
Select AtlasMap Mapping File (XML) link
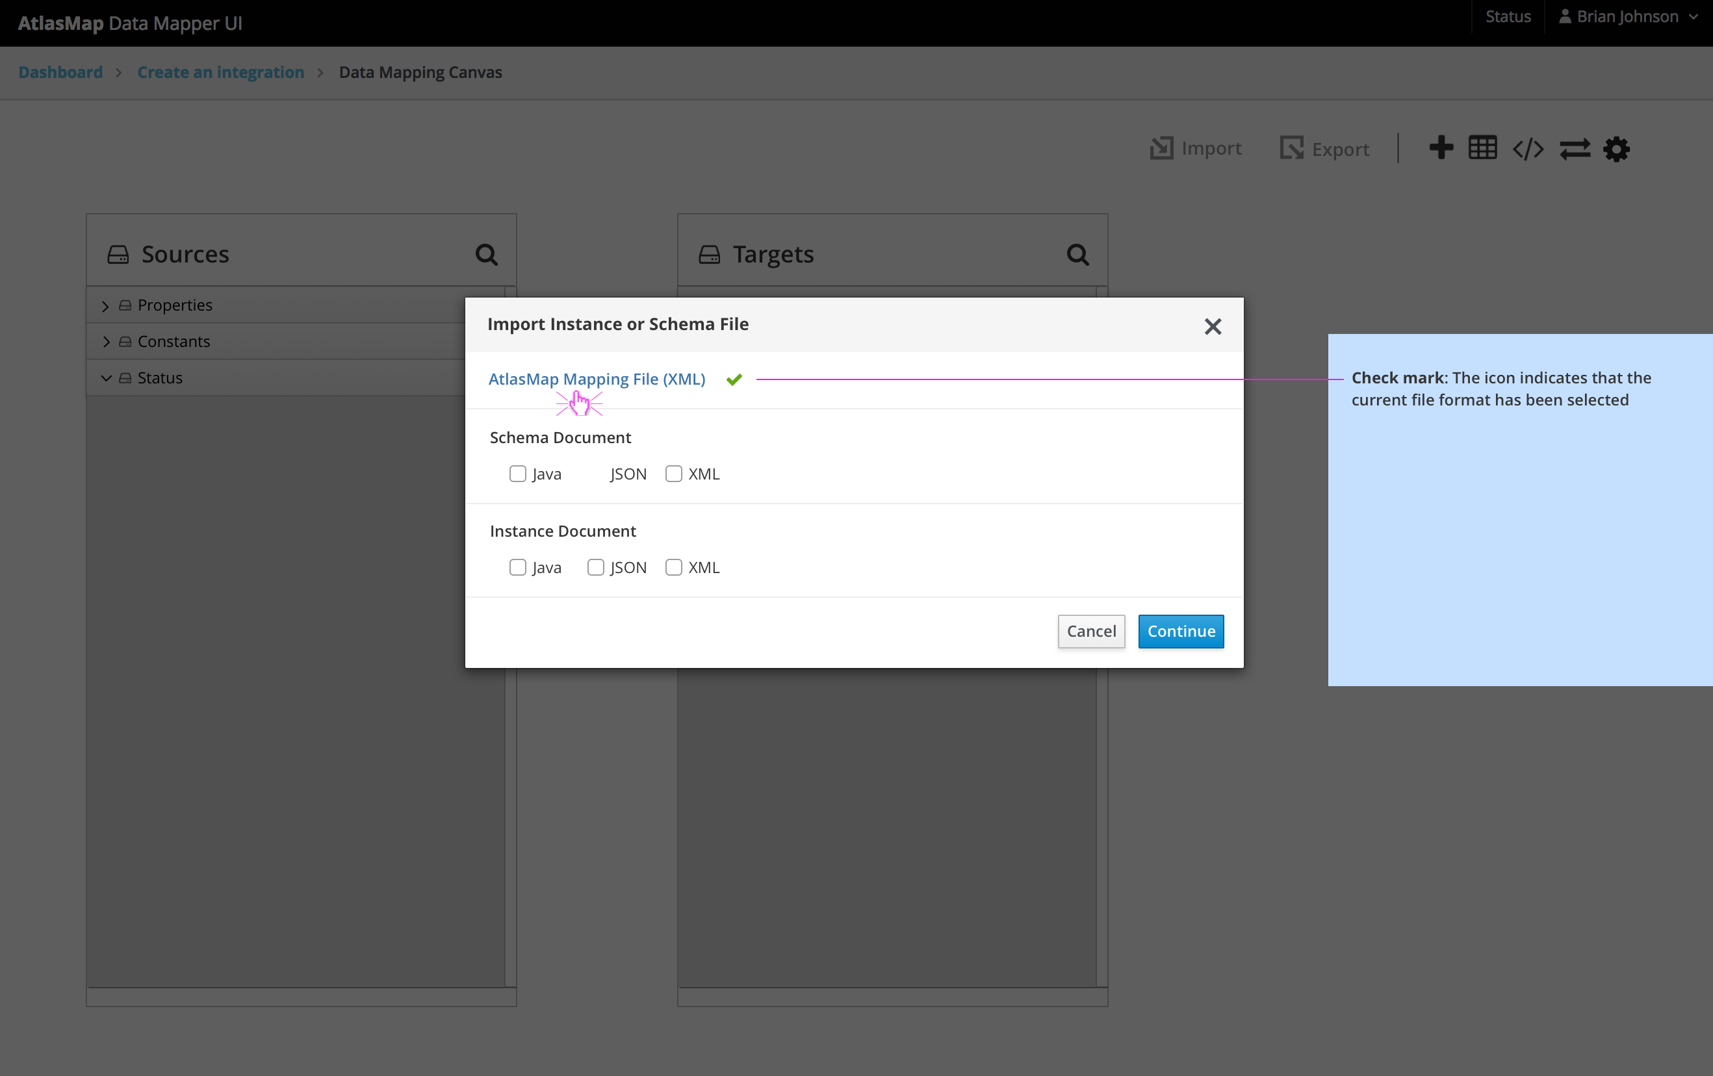point(596,378)
